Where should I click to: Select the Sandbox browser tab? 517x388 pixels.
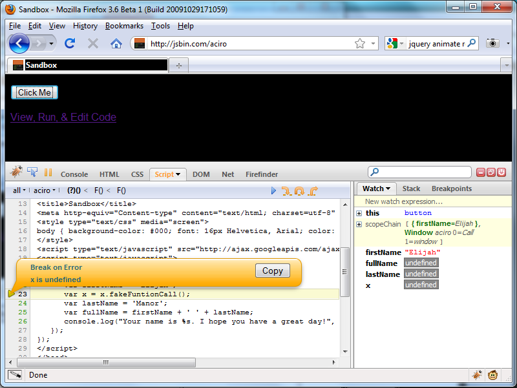pyautogui.click(x=88, y=65)
